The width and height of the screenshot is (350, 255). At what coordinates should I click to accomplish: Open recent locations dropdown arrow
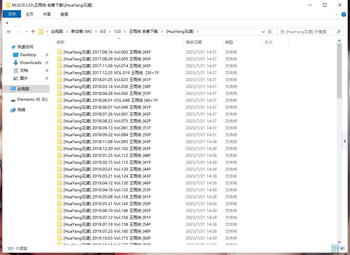tap(26, 32)
